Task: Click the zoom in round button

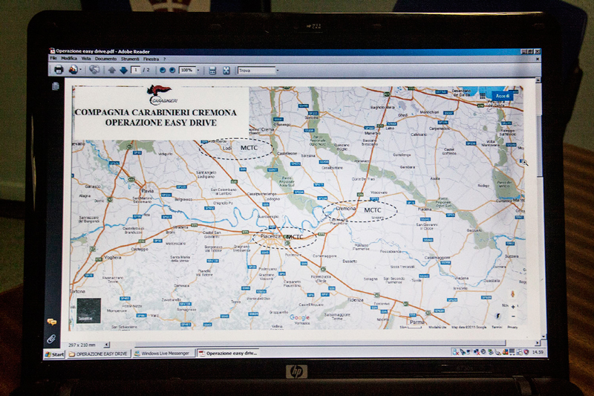Action: [x=172, y=70]
